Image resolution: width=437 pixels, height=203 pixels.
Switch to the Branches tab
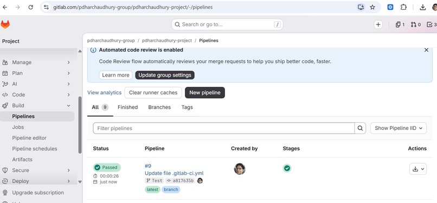coord(159,107)
